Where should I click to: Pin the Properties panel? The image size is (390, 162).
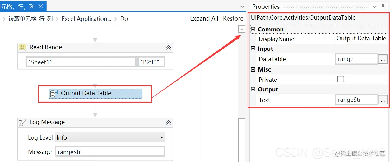[383, 7]
